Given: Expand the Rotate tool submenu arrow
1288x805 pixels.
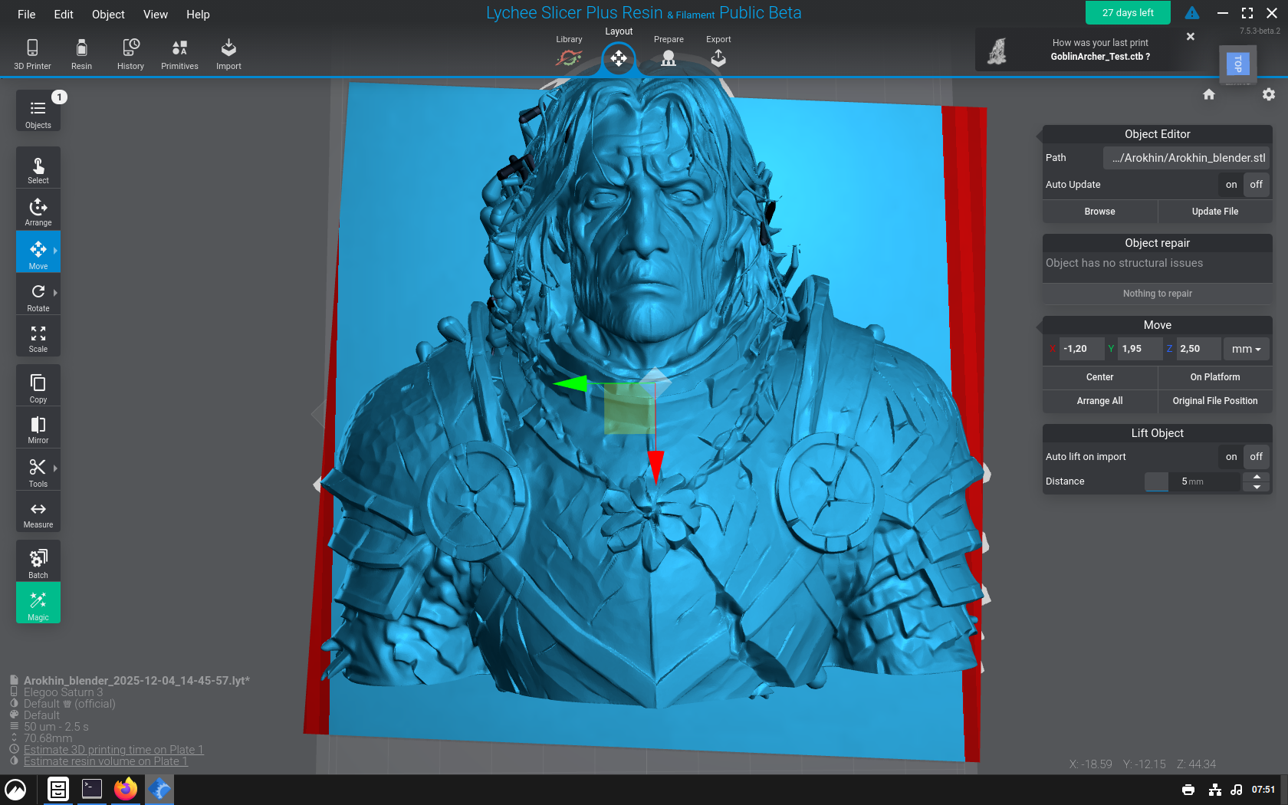Looking at the screenshot, I should pos(55,292).
